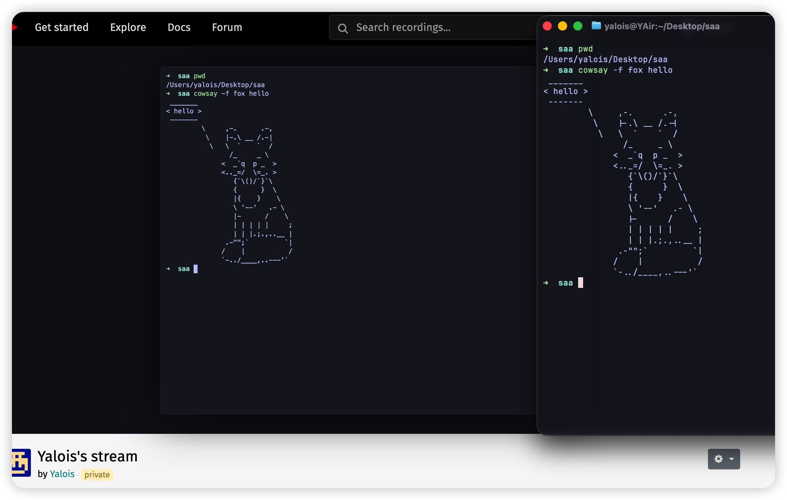
Task: Click the folder icon in terminal title
Action: click(x=596, y=26)
